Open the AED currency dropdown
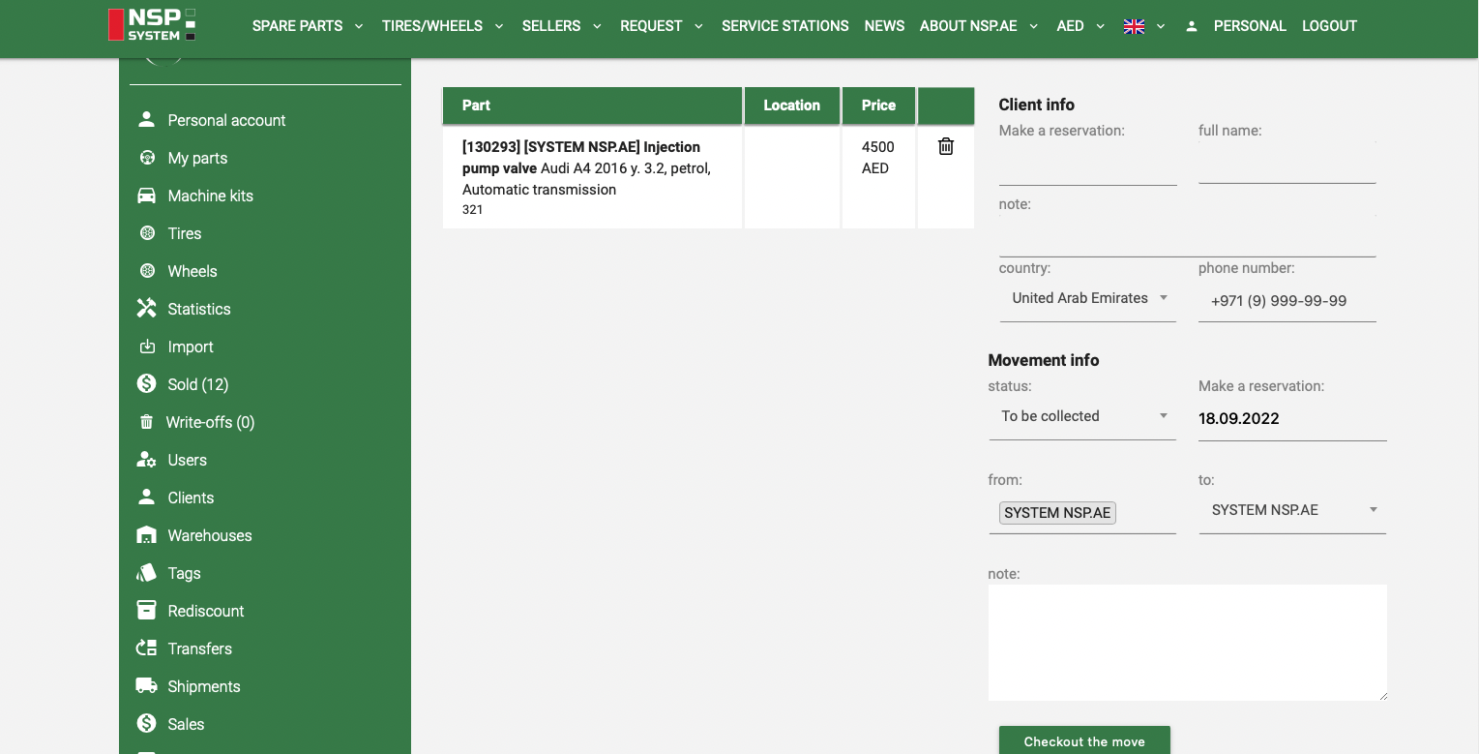 click(x=1080, y=26)
